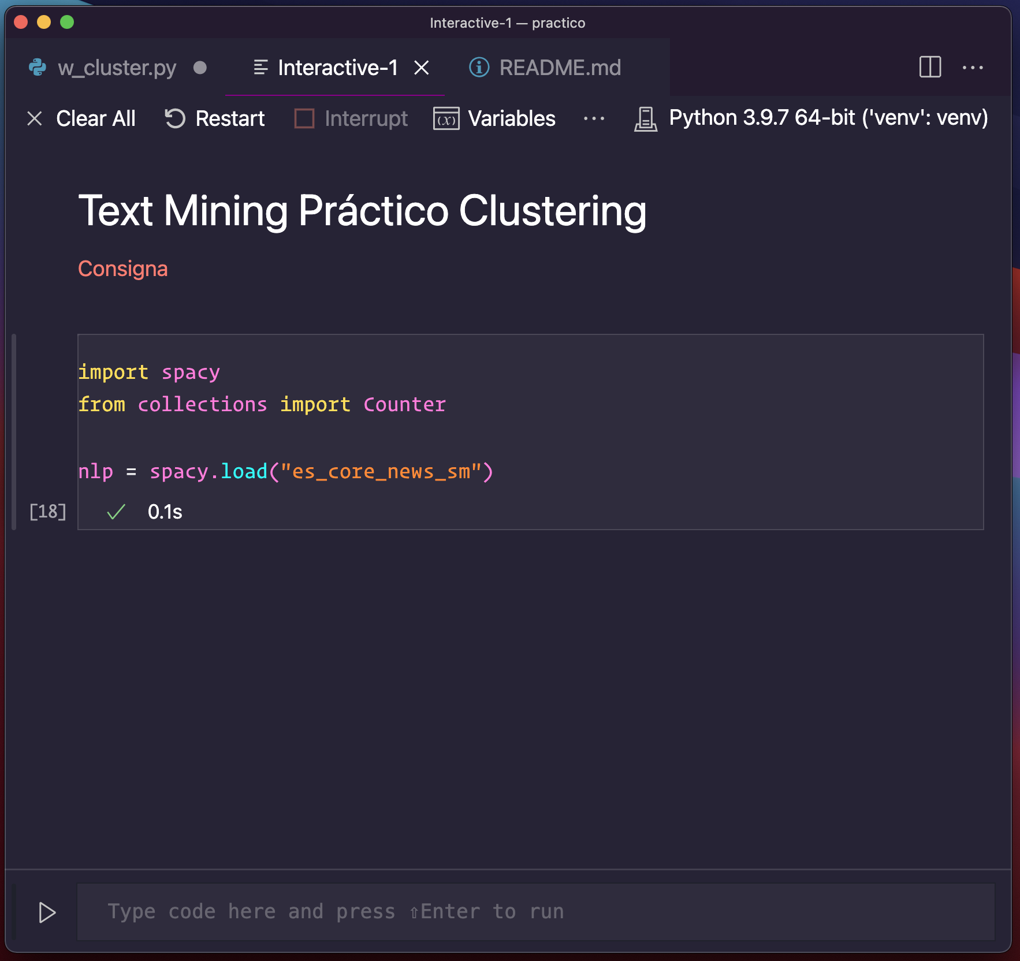Switch to the w_cluster.py tab

(117, 68)
